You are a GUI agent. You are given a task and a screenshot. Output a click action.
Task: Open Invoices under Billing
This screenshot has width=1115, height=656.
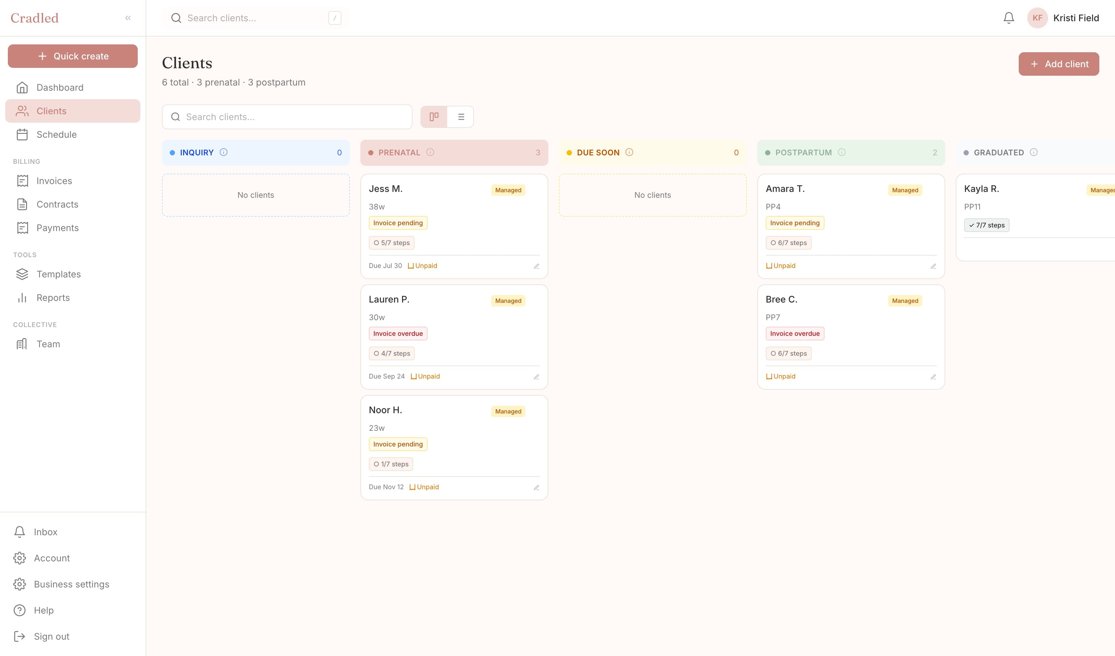click(72, 181)
